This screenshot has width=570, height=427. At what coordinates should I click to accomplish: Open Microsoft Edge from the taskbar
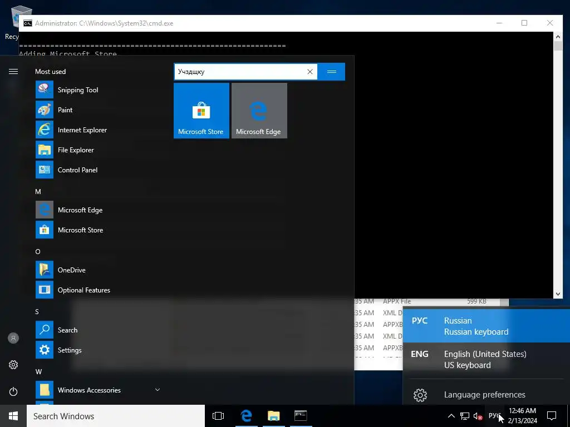pyautogui.click(x=246, y=416)
